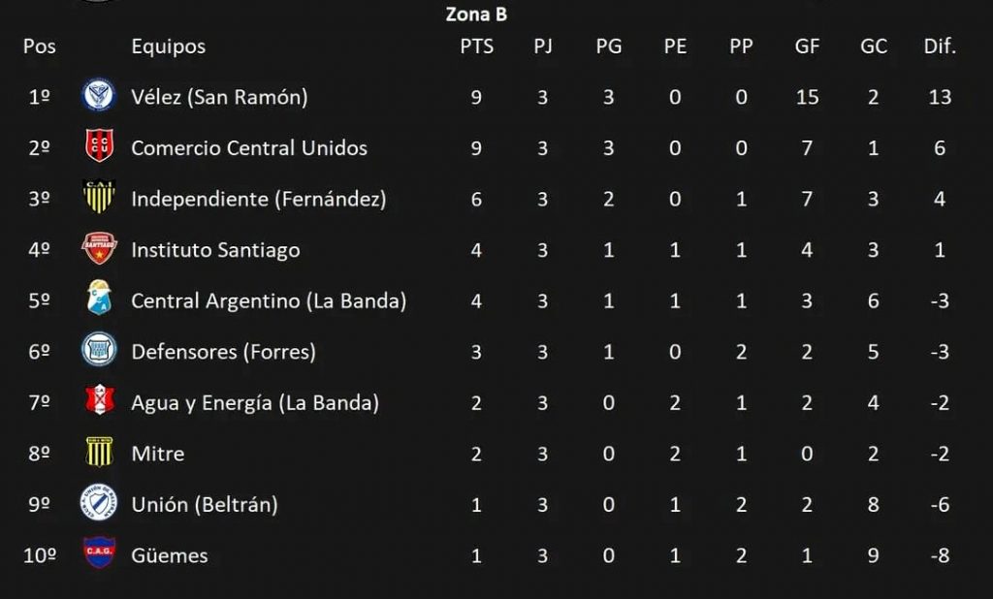Click the GF column header
The width and height of the screenshot is (993, 599).
(x=808, y=47)
